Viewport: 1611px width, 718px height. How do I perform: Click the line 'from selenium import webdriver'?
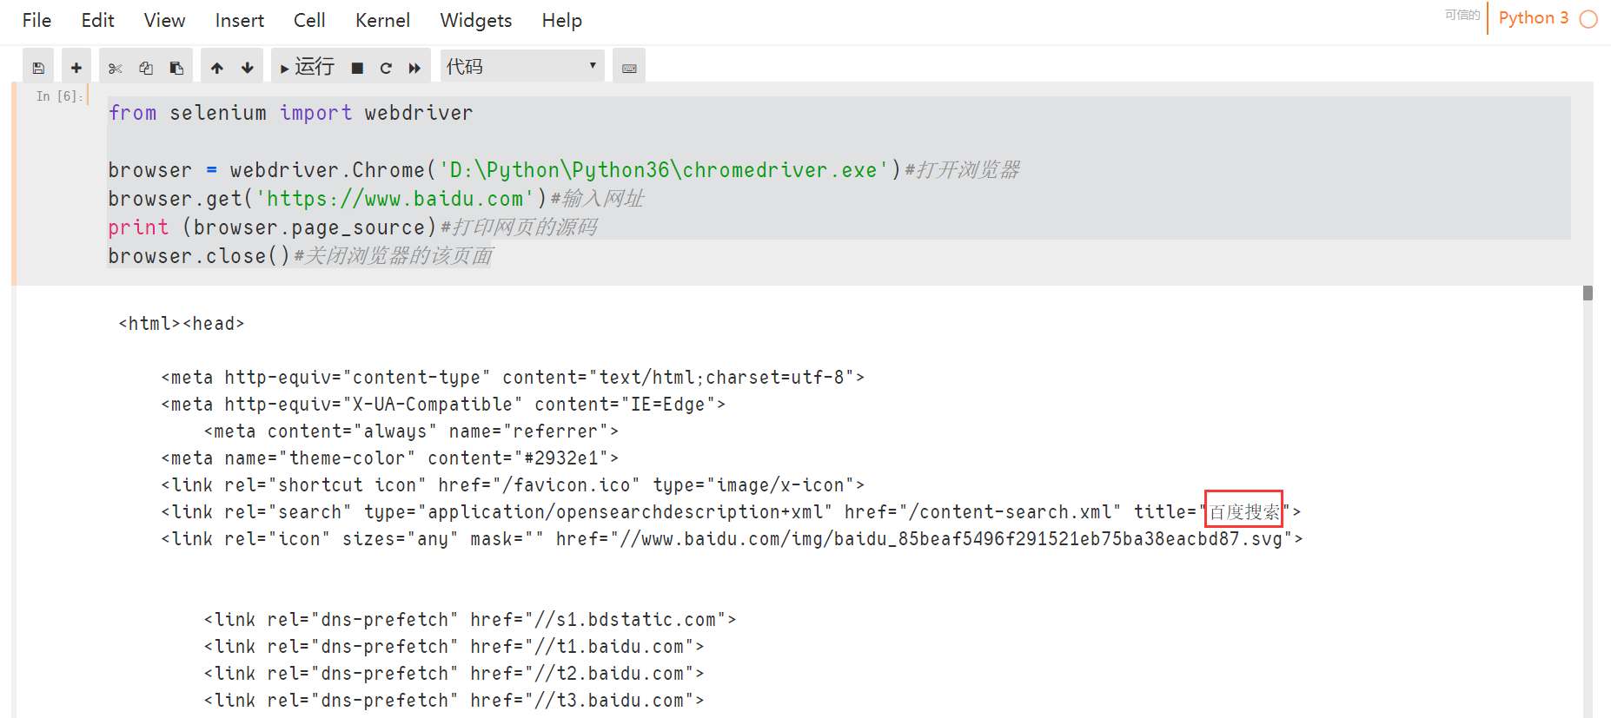tap(290, 113)
